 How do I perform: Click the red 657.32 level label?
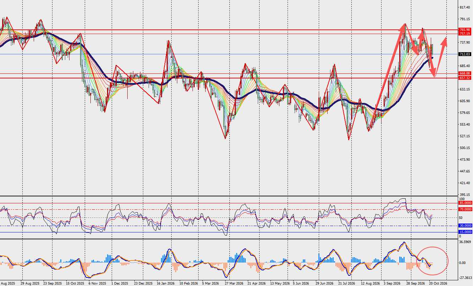tap(465, 78)
